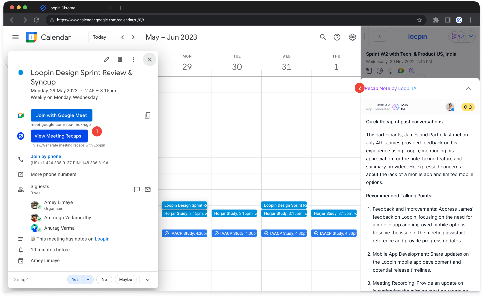
Task: Close the event details popup
Action: click(x=150, y=60)
